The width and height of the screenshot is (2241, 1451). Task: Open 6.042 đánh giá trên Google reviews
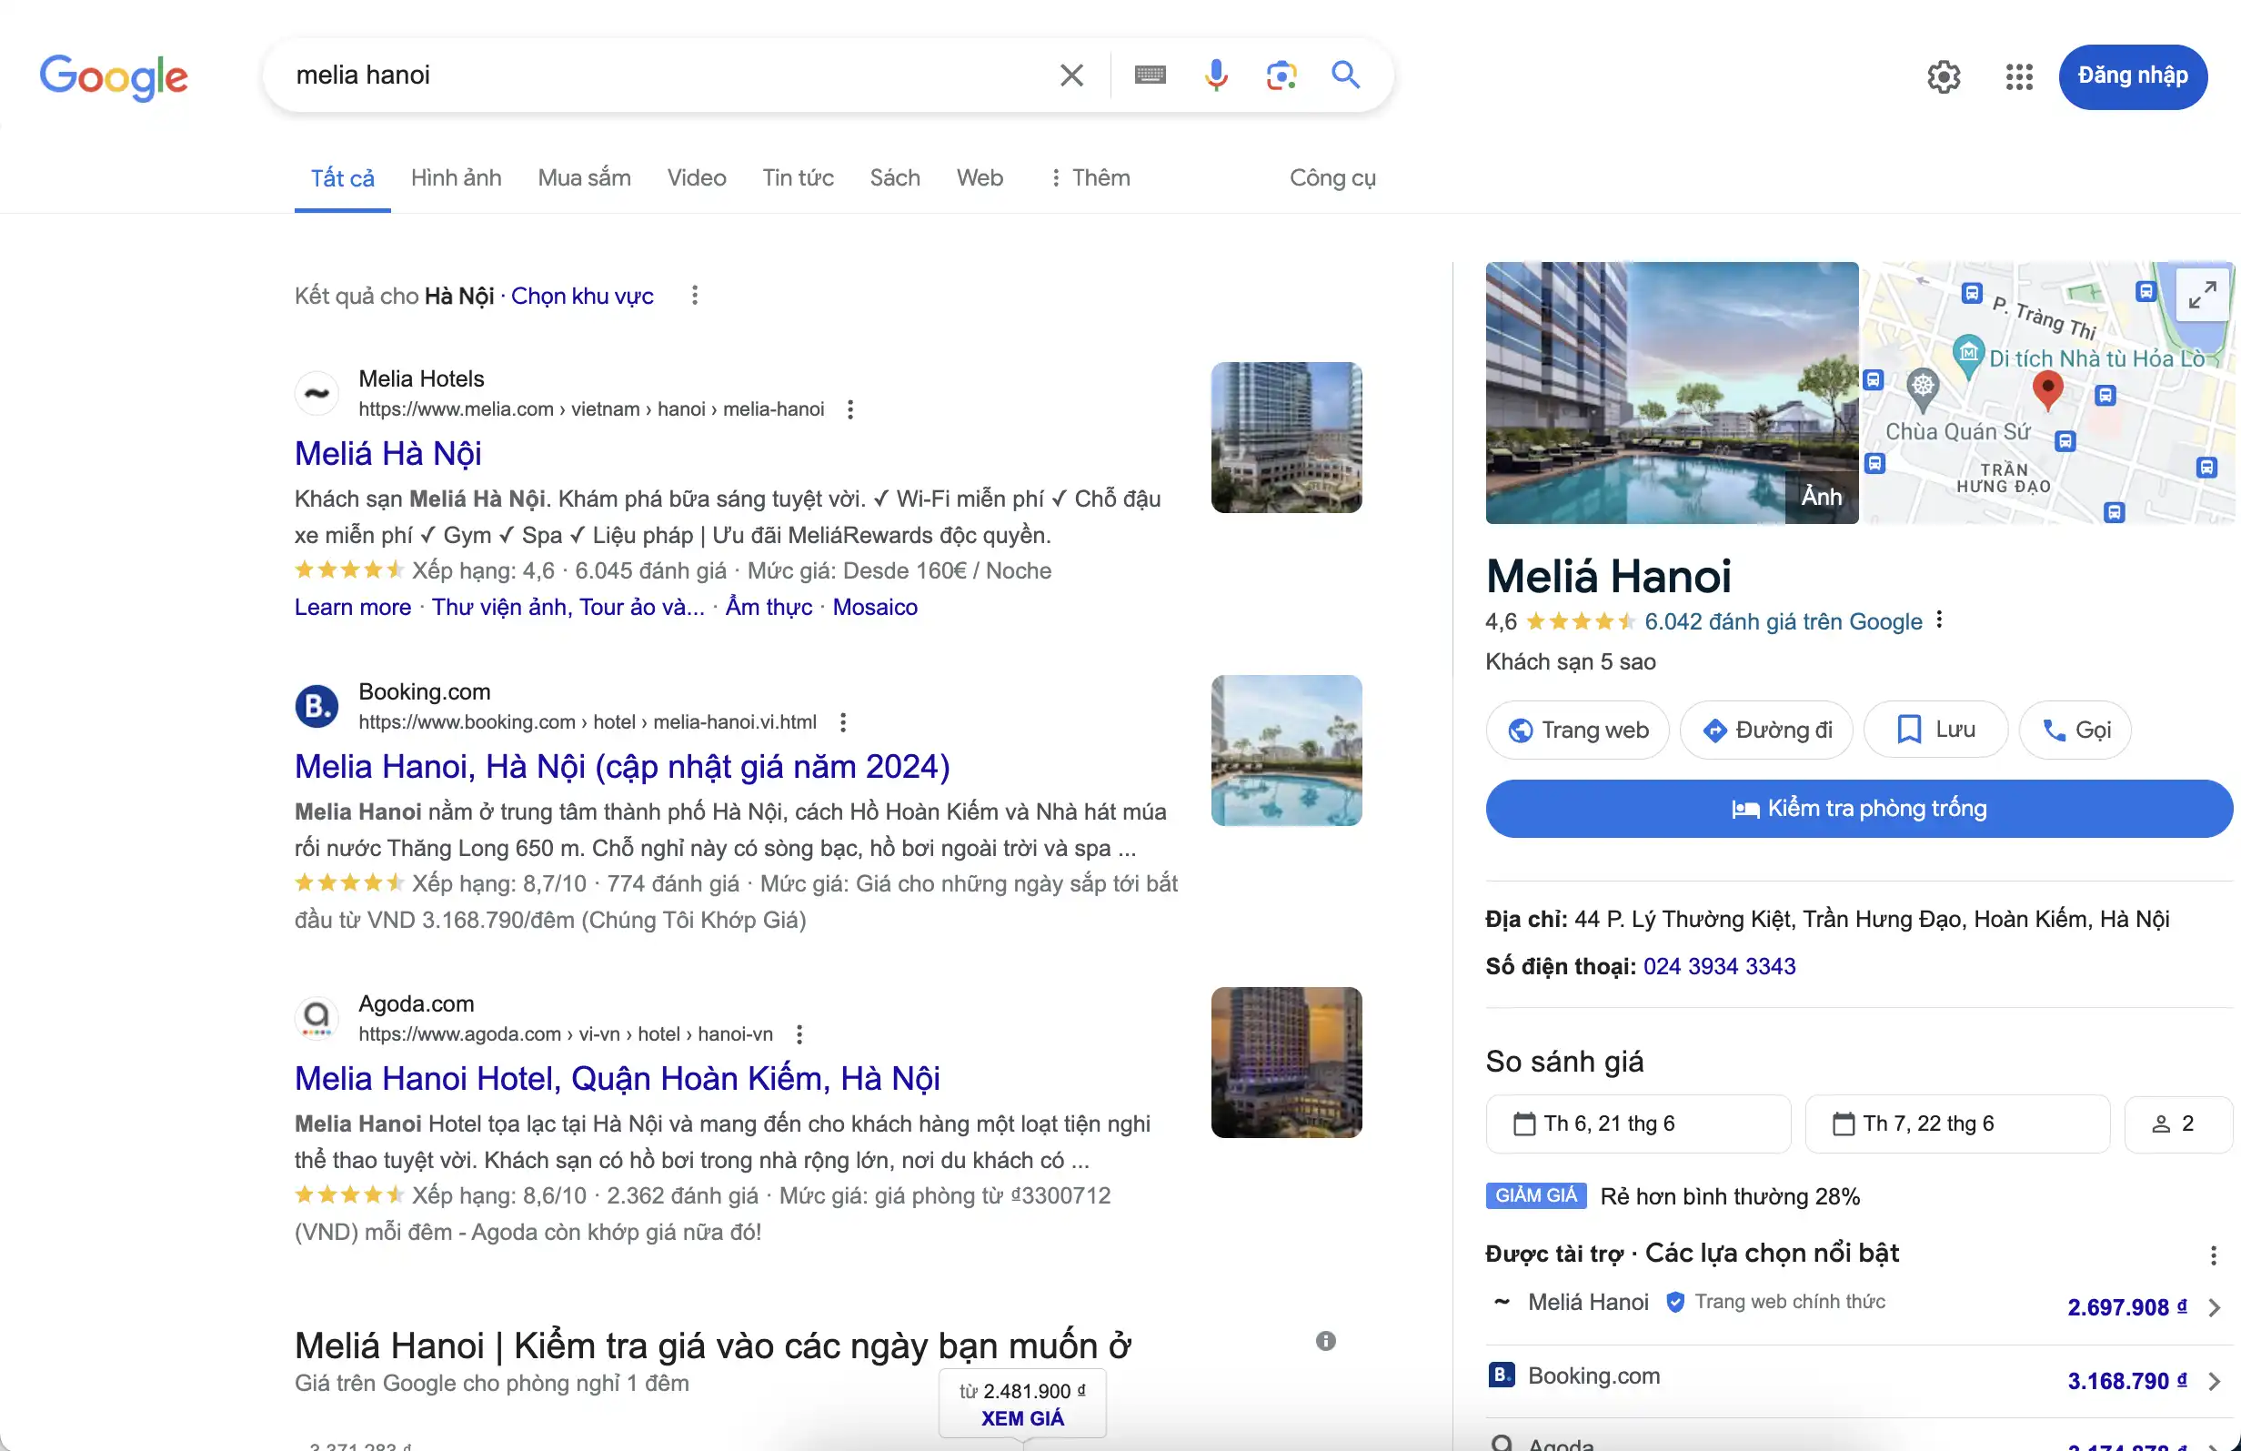1784,621
